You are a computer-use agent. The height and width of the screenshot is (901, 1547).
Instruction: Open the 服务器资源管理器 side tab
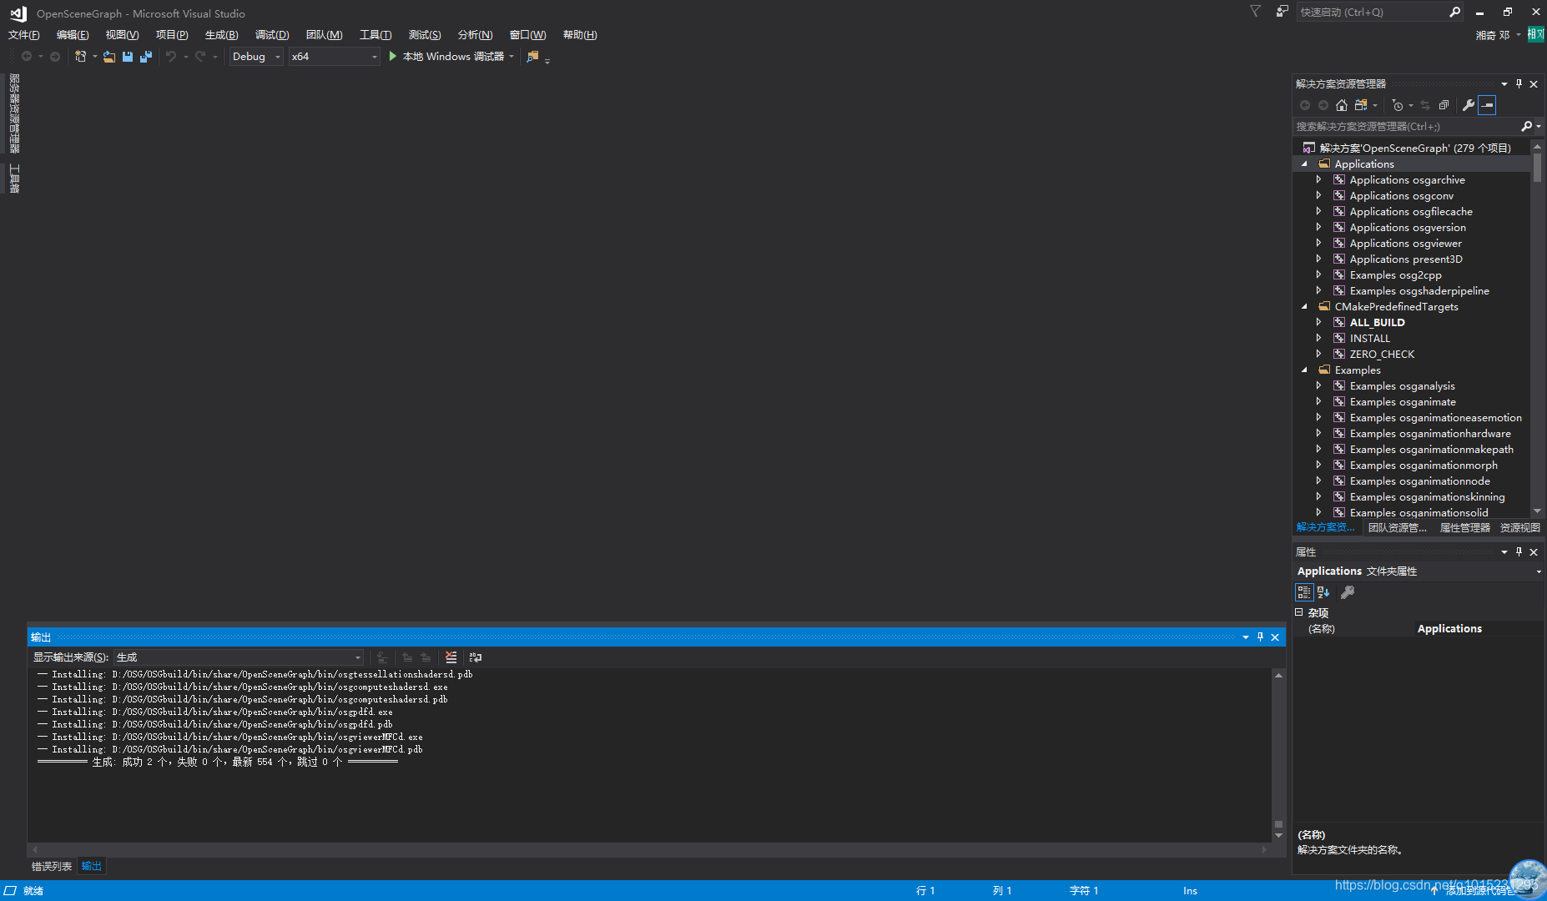pos(14,113)
